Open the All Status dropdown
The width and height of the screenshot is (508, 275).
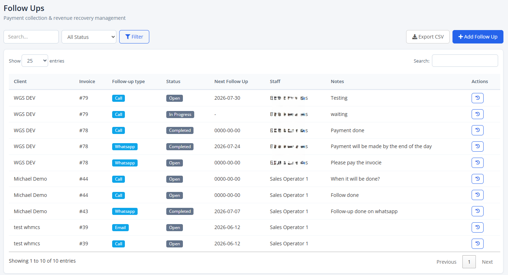pyautogui.click(x=89, y=37)
